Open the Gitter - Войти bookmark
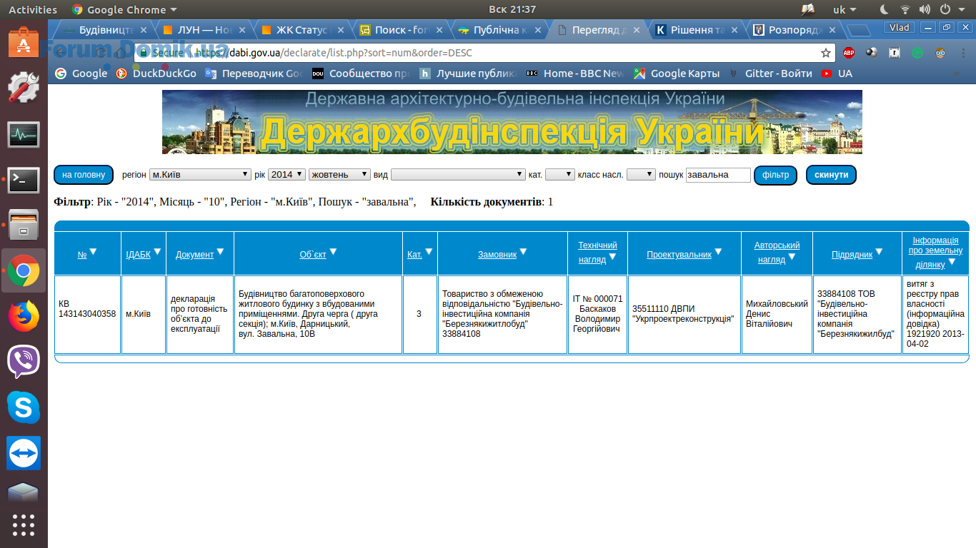 click(x=770, y=73)
